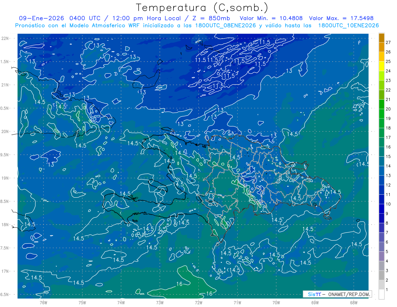397x307 pixels.
Task: Click the "6" label on color scale
Action: [x=387, y=242]
